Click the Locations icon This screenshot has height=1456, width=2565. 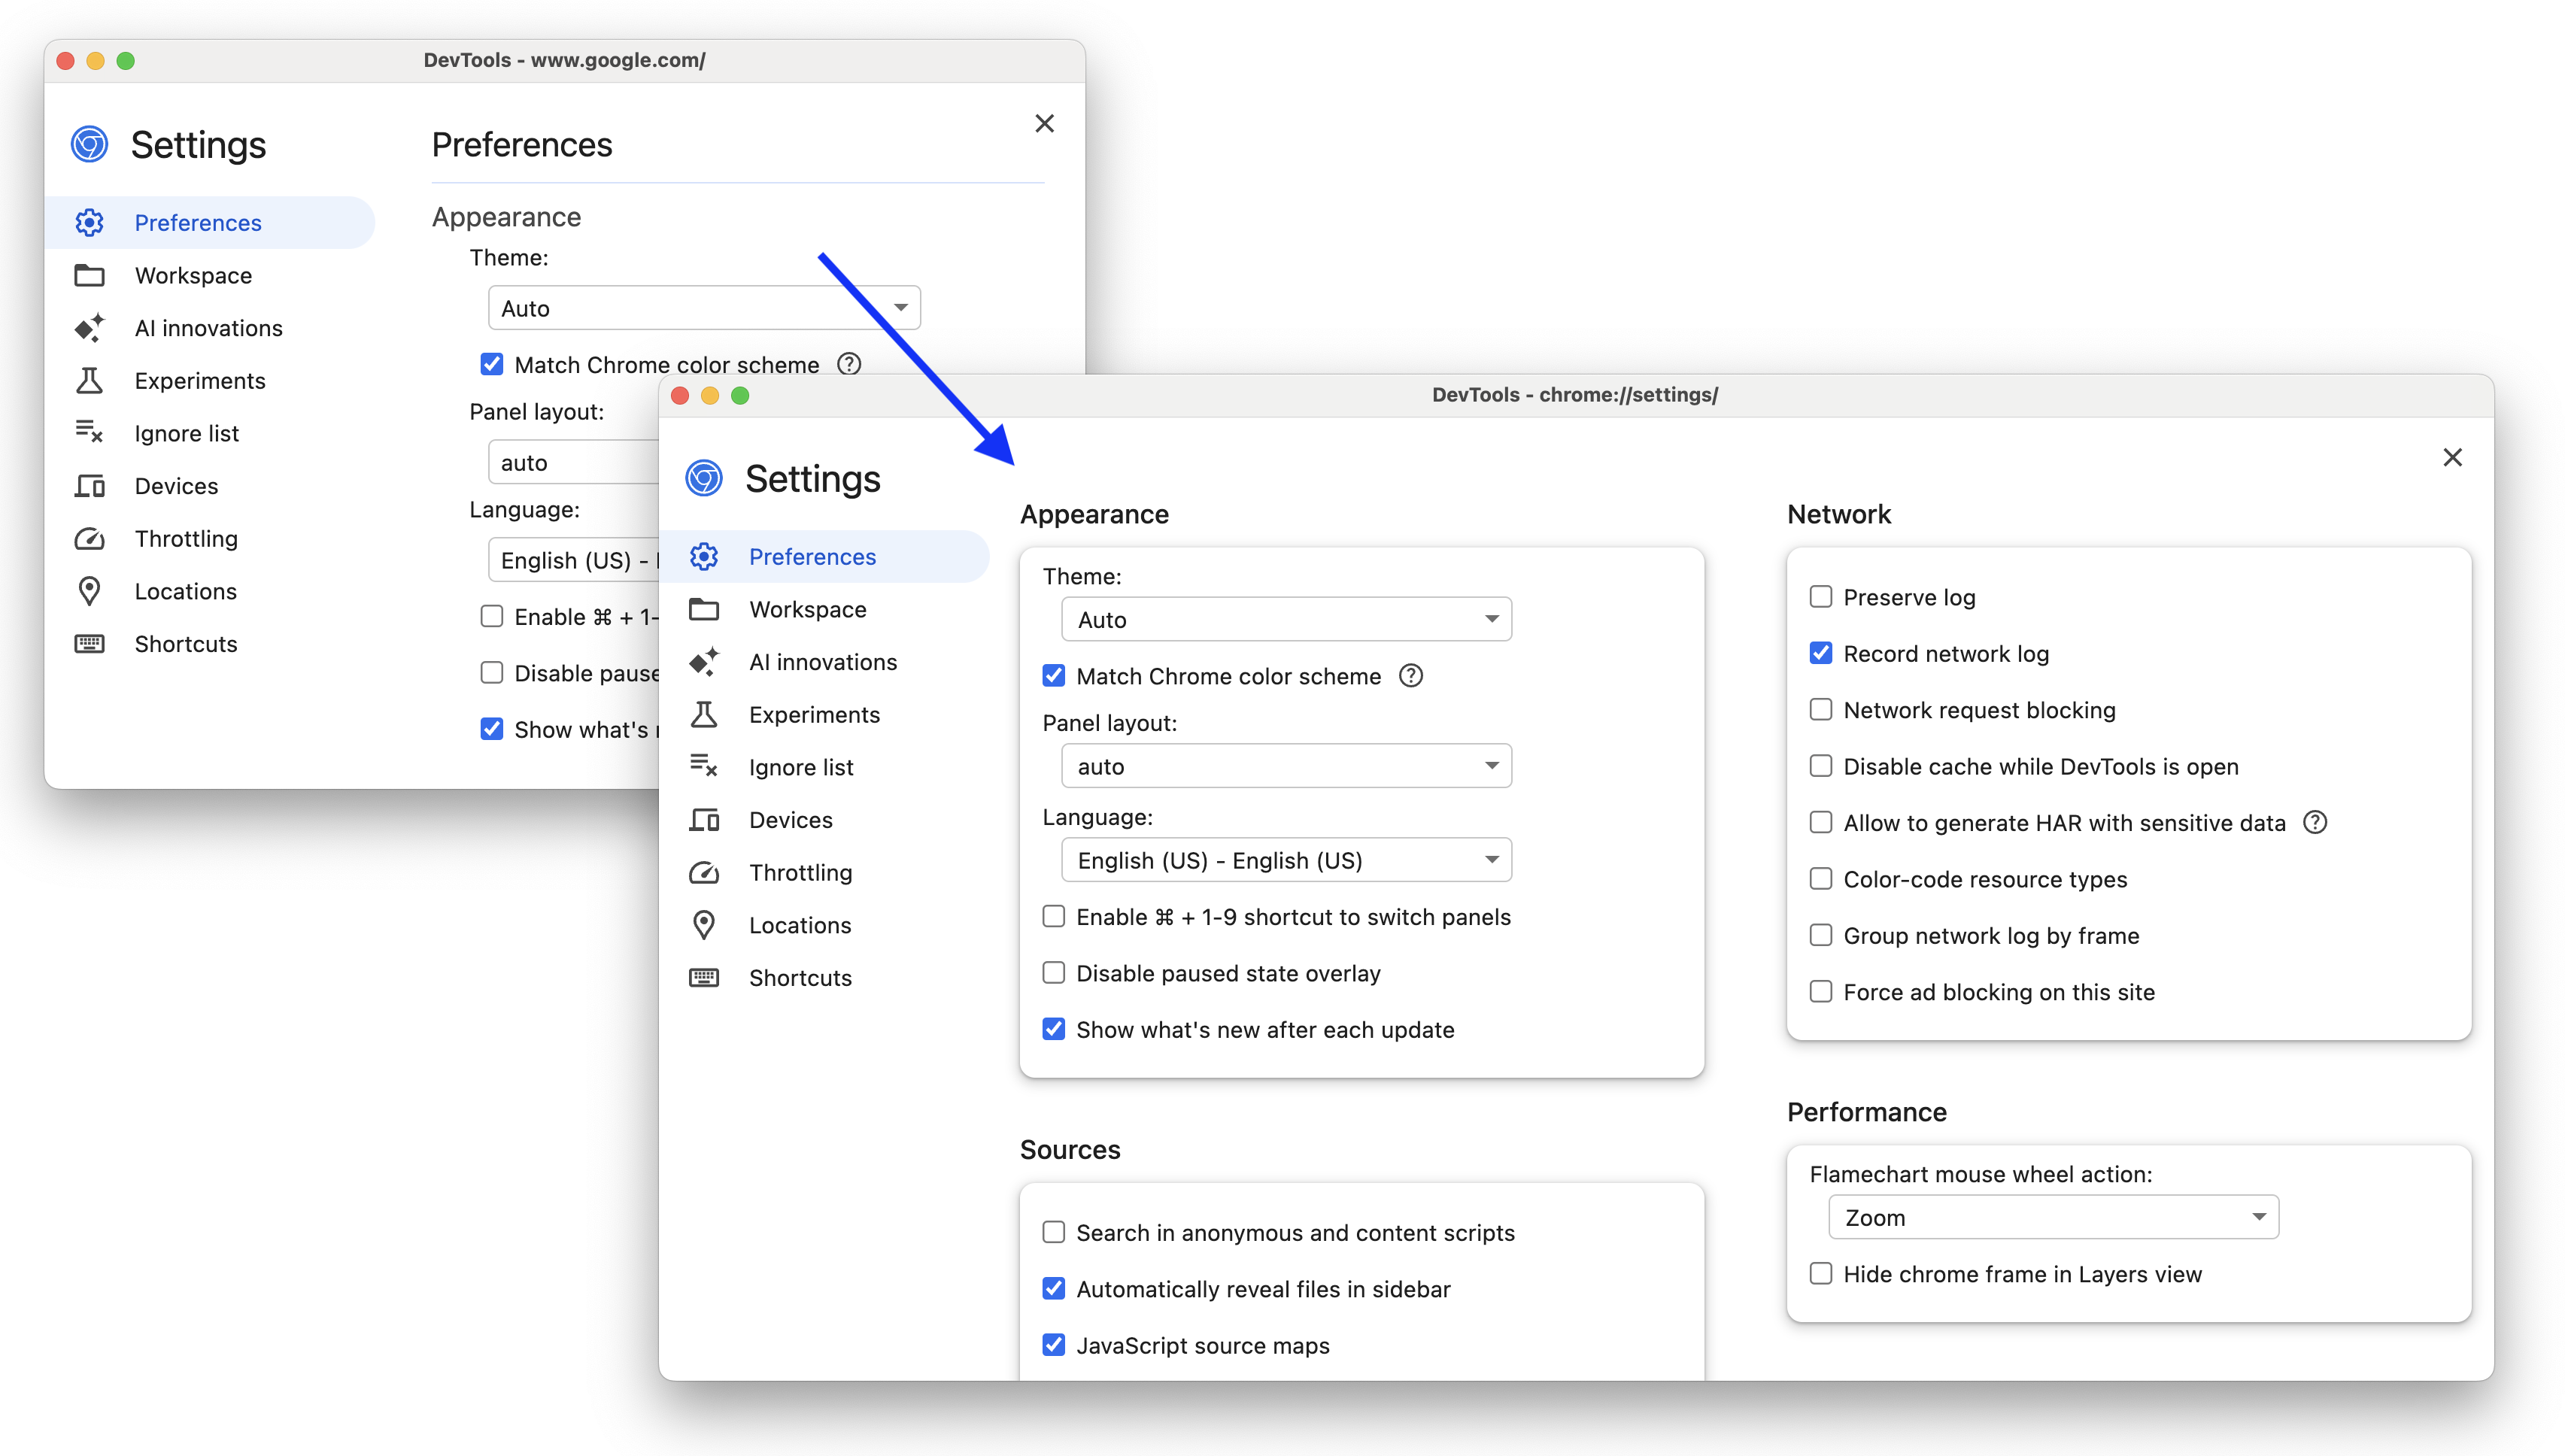pyautogui.click(x=705, y=924)
